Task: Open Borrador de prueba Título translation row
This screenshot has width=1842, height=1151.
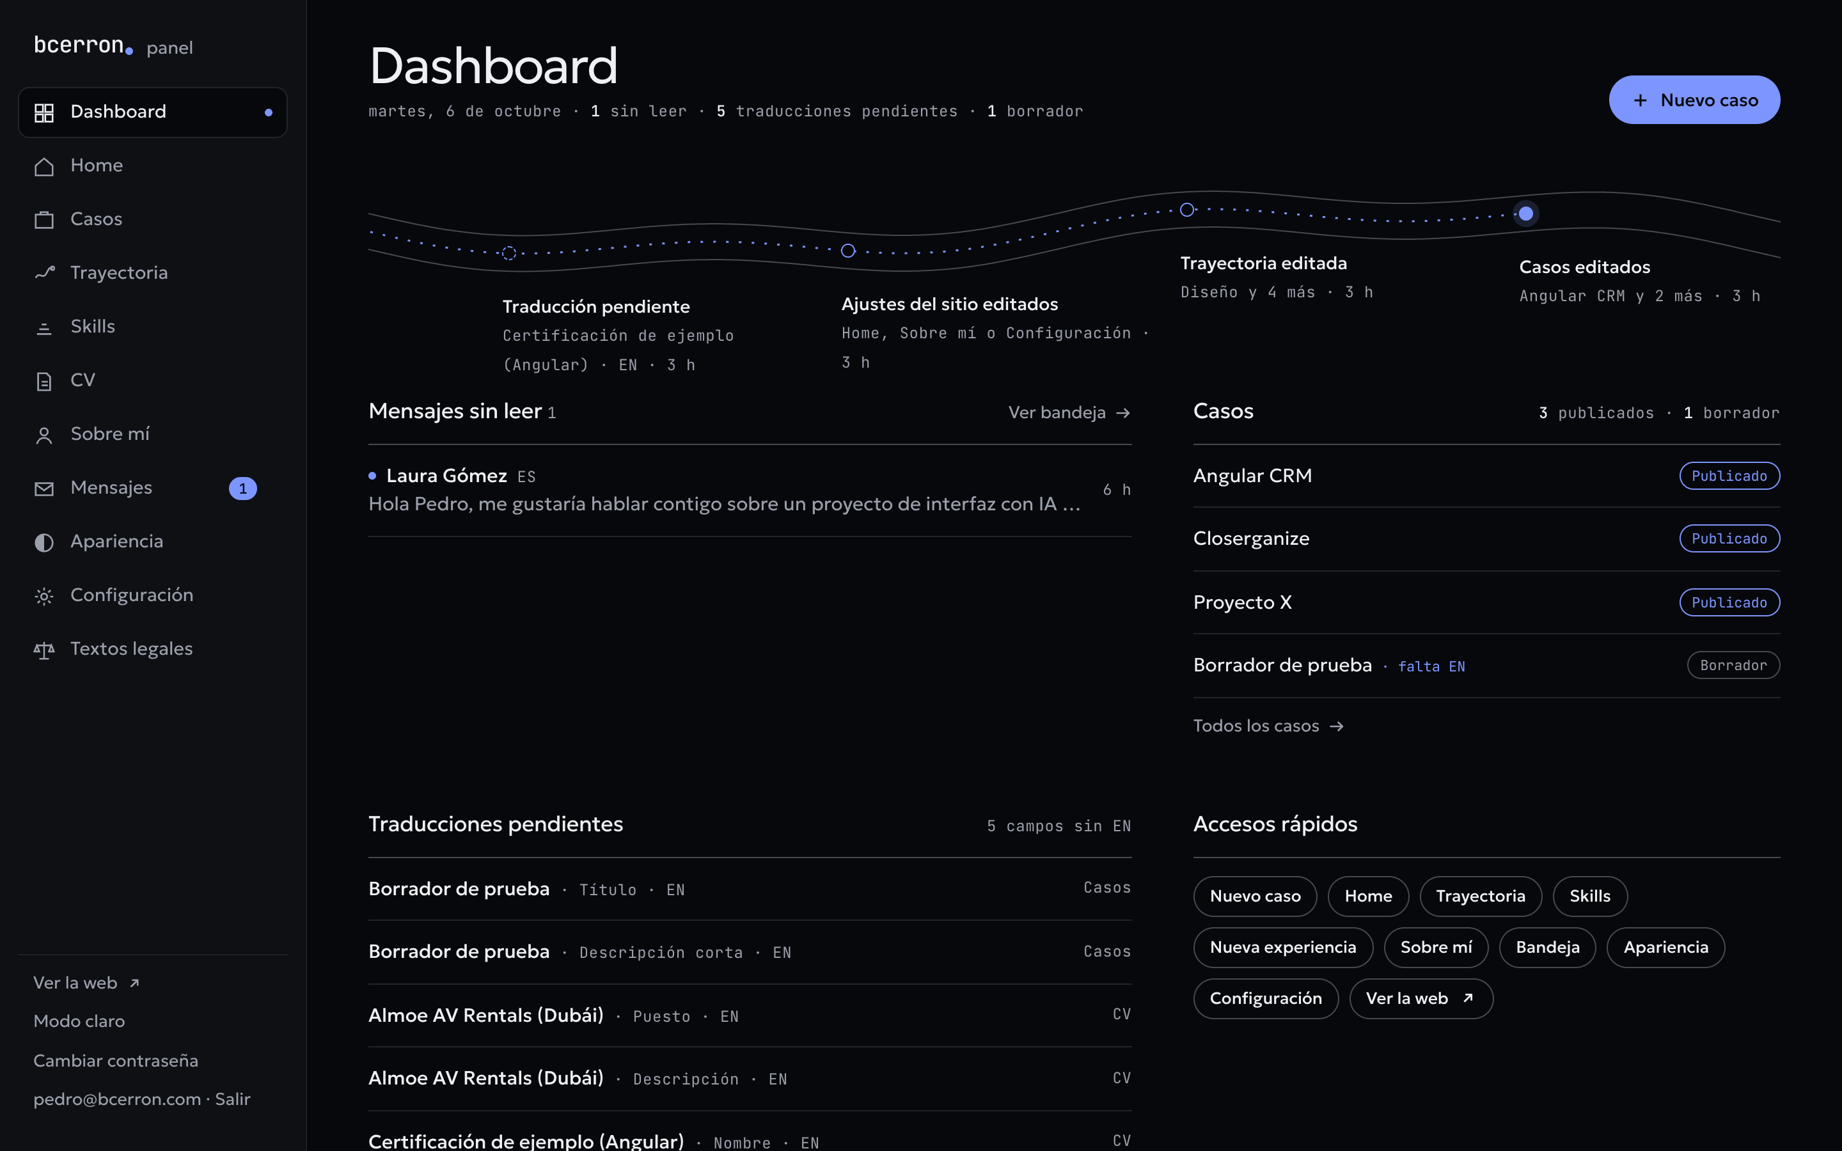Action: point(750,889)
